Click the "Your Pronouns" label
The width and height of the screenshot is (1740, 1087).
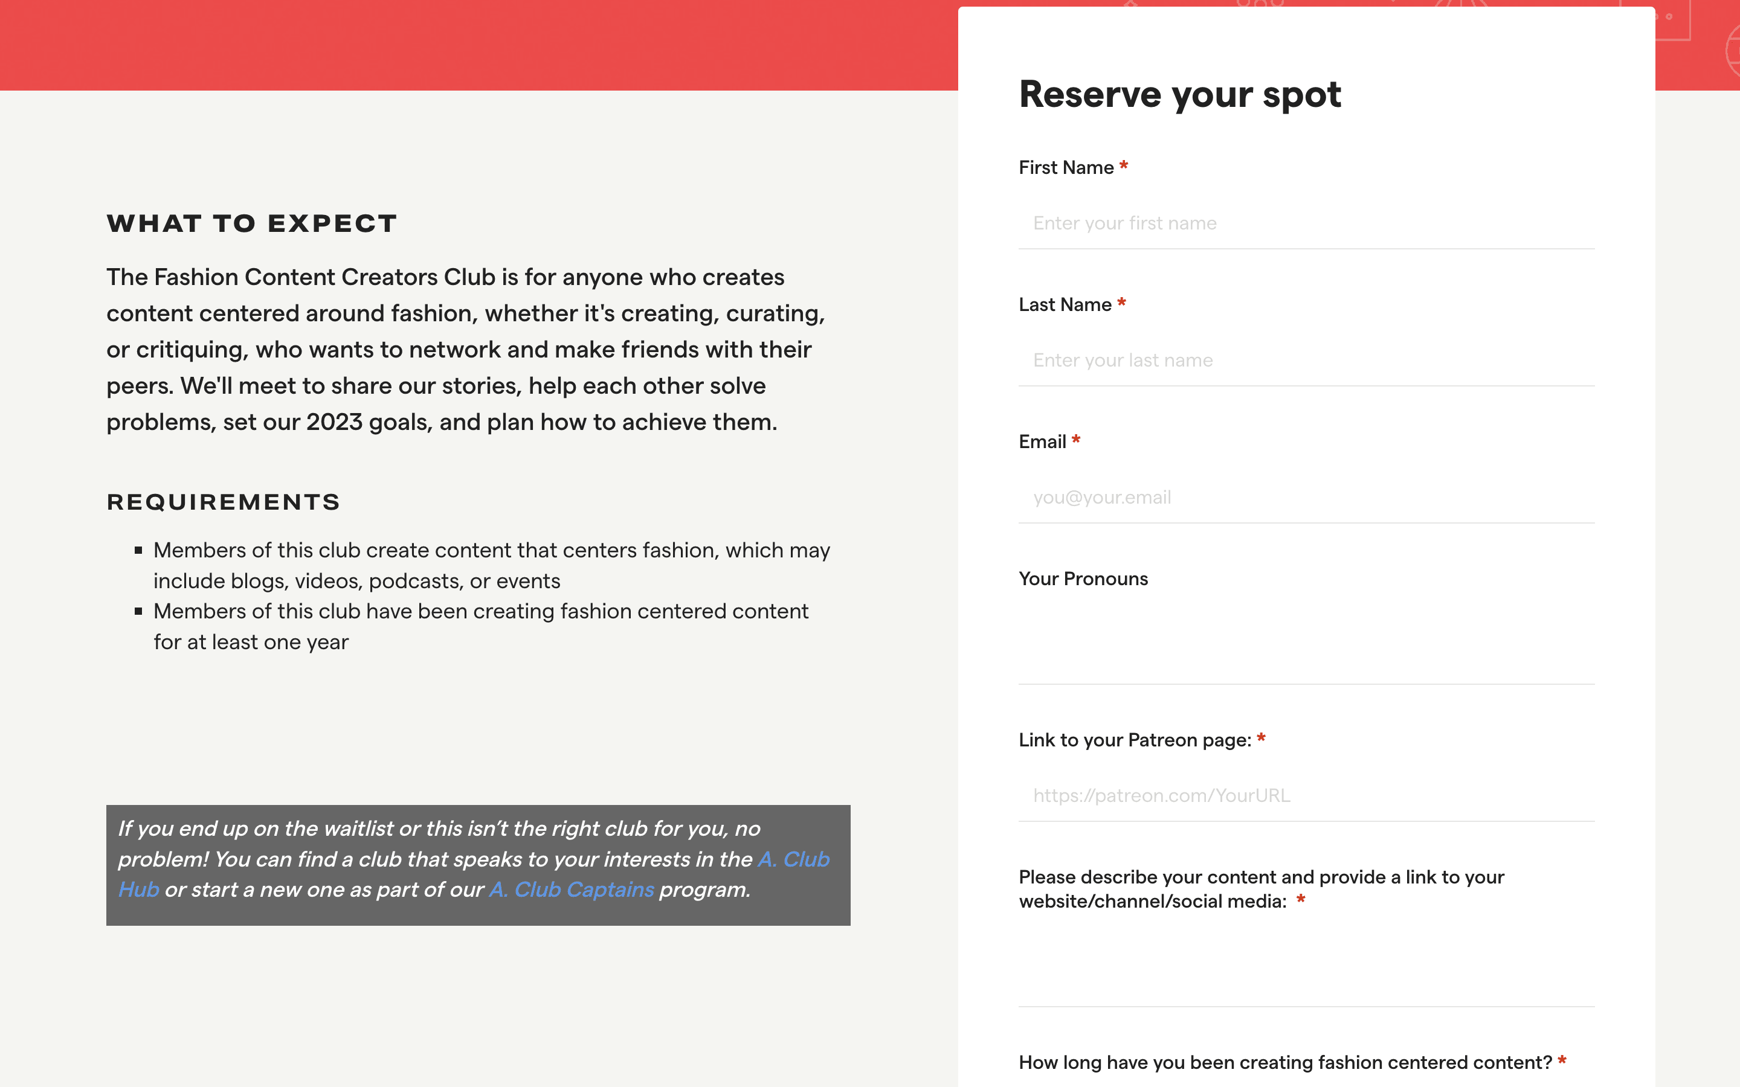1083,579
